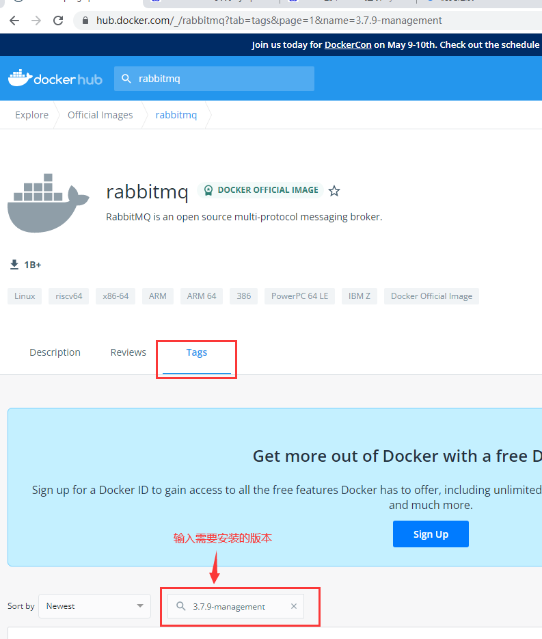This screenshot has width=542, height=639.
Task: Click the browser address bar URL
Action: (x=269, y=21)
